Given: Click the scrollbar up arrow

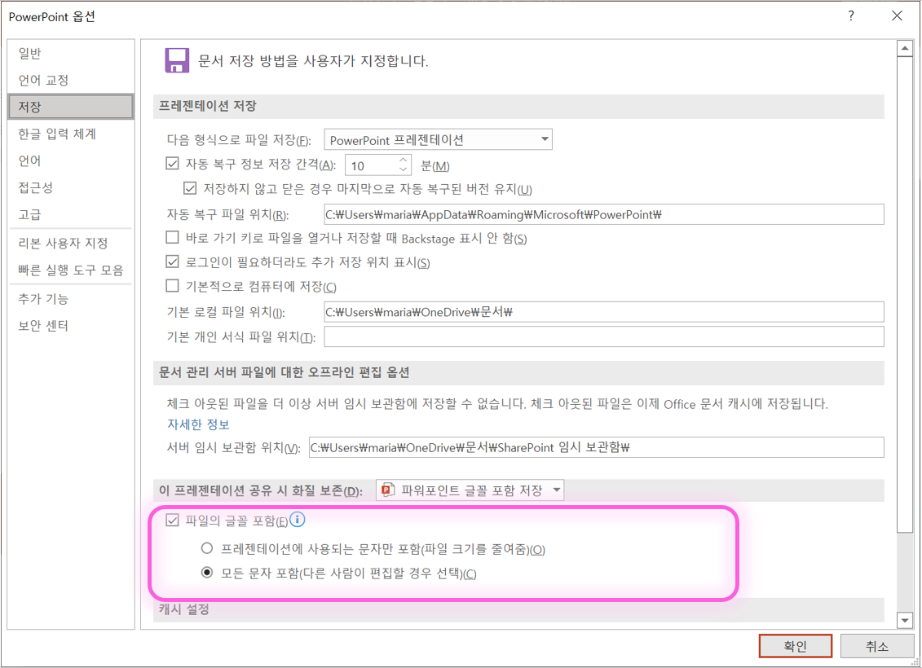Looking at the screenshot, I should click(x=905, y=49).
